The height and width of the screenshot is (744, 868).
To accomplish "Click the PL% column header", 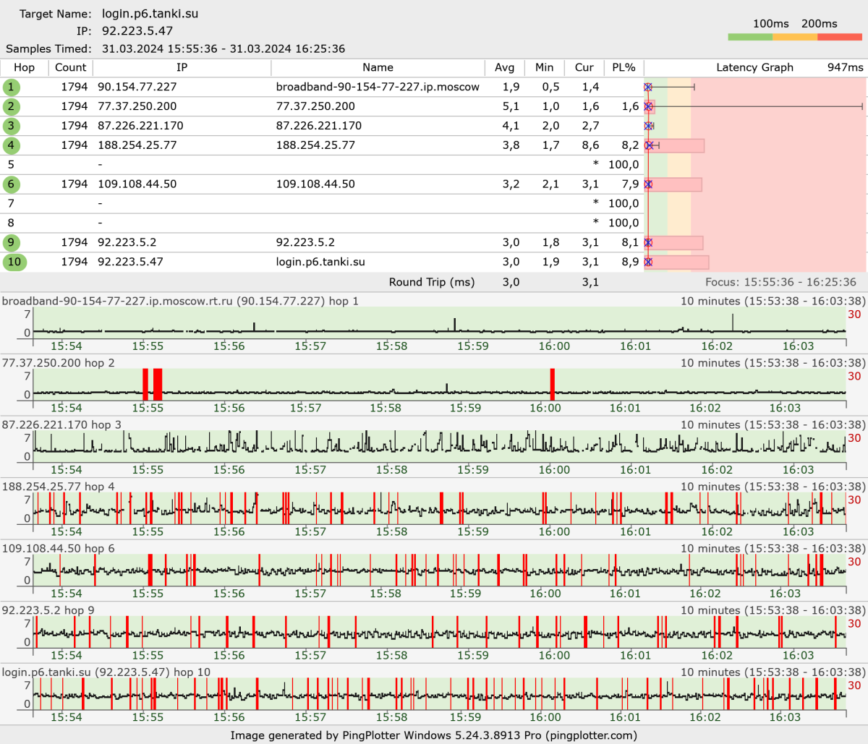I will click(x=623, y=67).
